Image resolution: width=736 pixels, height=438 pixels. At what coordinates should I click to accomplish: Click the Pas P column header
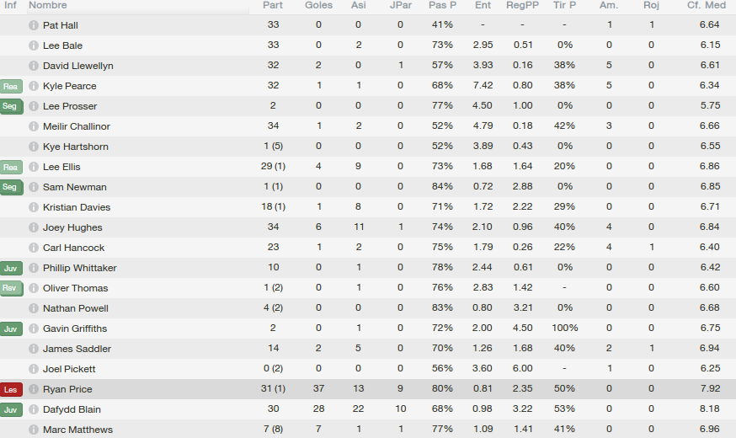(x=442, y=5)
